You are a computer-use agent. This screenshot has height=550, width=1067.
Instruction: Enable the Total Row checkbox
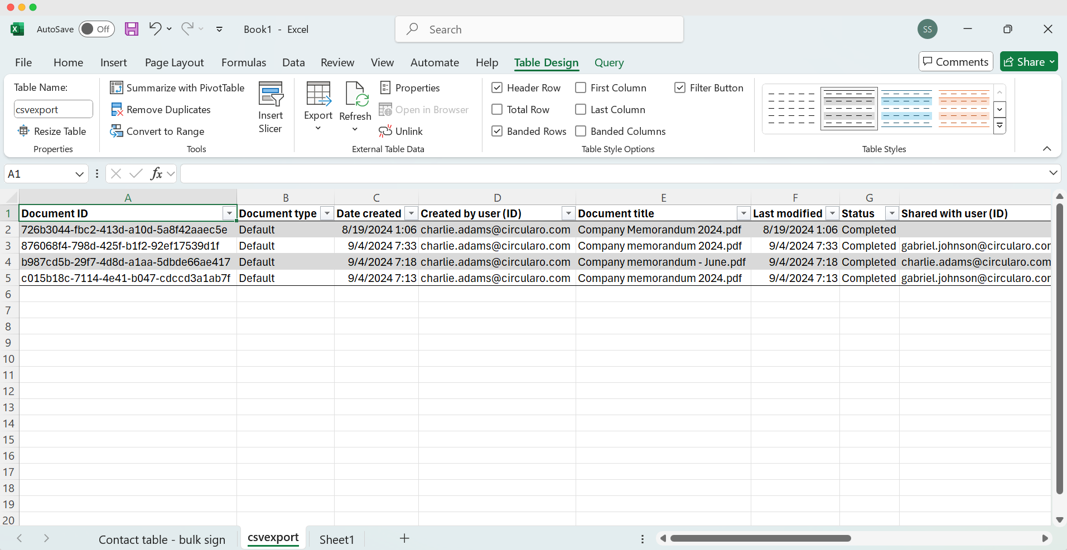pos(497,110)
